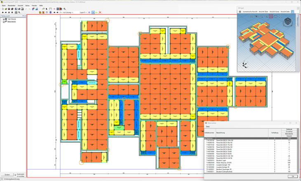Click the fit-to-extents icon in 3D viewer
Viewport: 301px width, 181px height.
[280, 16]
